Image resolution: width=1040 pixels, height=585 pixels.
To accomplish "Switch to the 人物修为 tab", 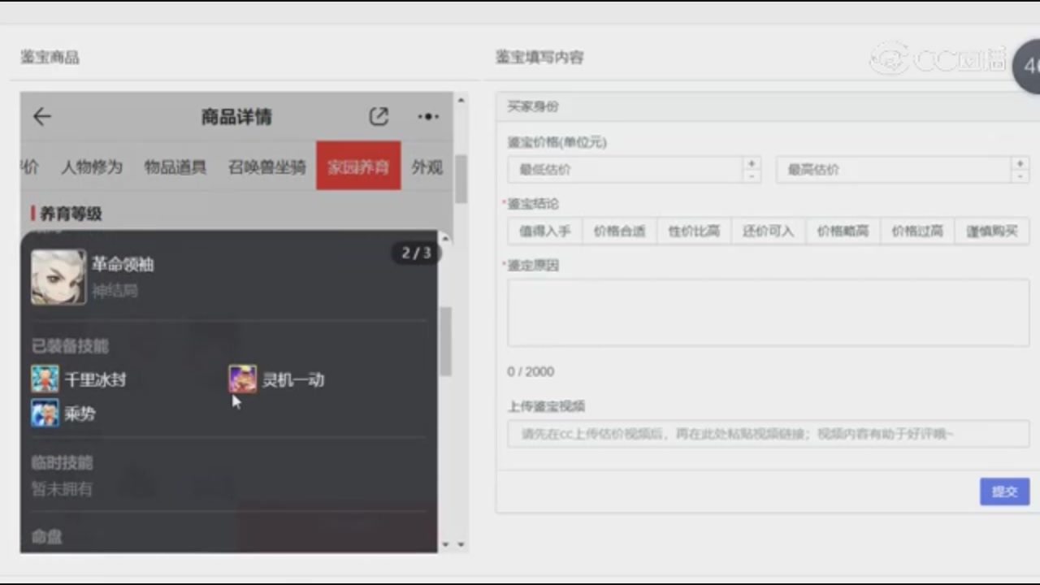I will [92, 167].
